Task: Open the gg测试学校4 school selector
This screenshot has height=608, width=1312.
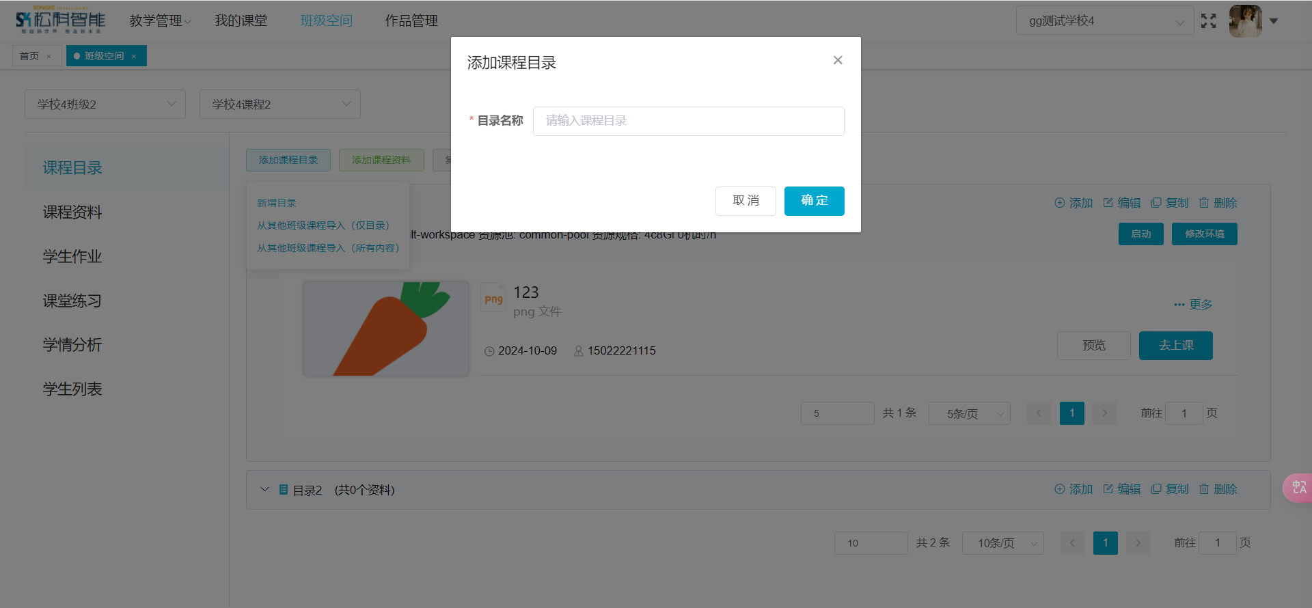Action: 1104,21
